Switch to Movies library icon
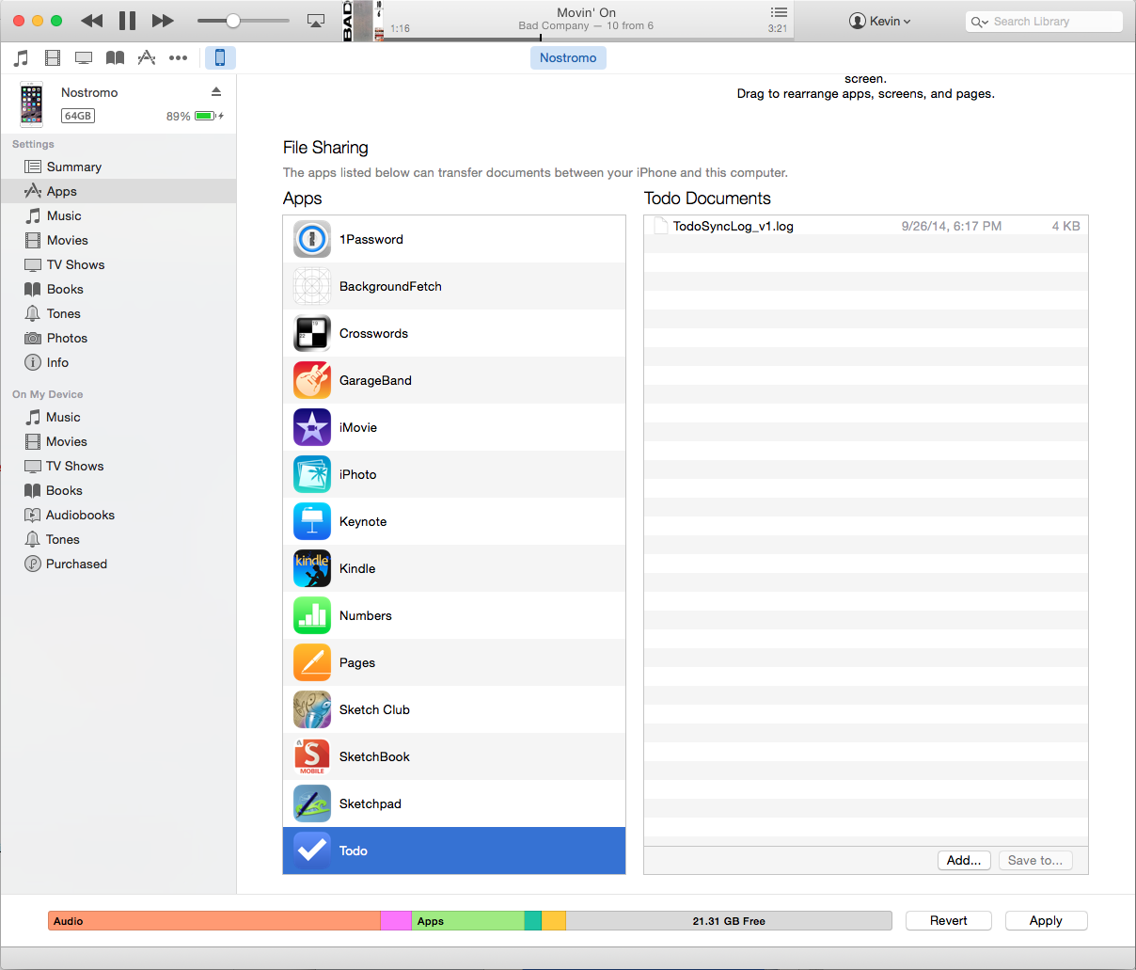 53,58
